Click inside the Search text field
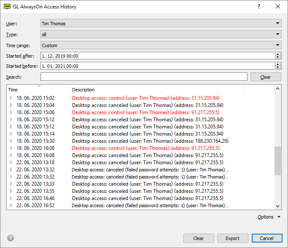 tap(144, 77)
